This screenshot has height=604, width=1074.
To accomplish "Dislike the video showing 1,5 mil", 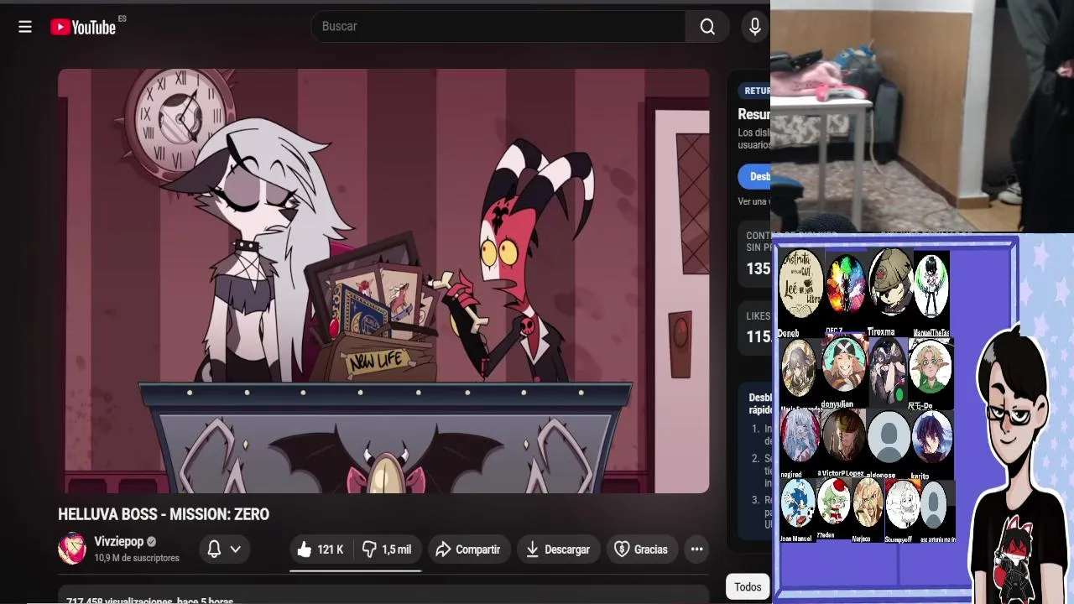I will pyautogui.click(x=387, y=549).
